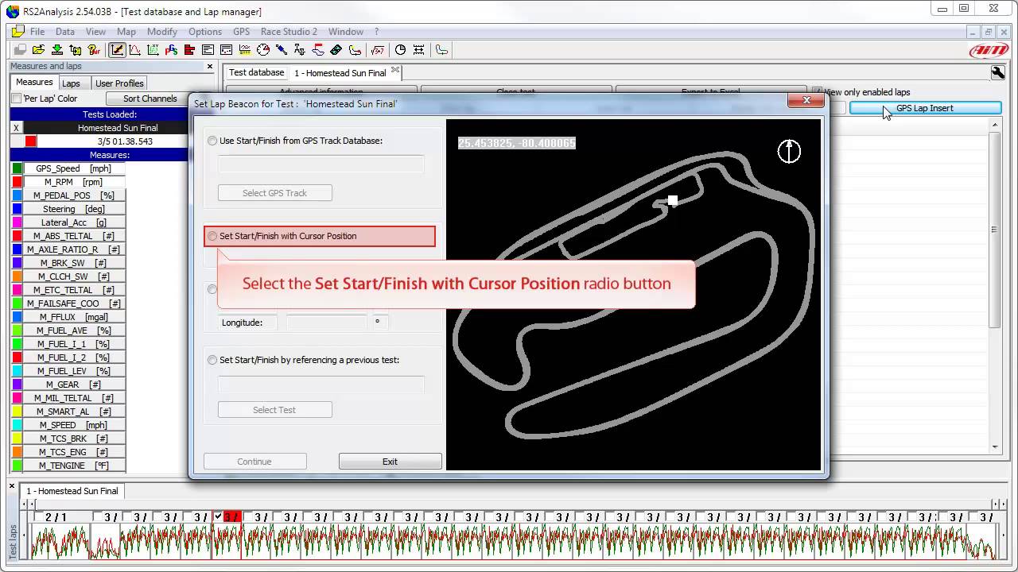Click the red M_RPM color swatch

click(x=17, y=182)
